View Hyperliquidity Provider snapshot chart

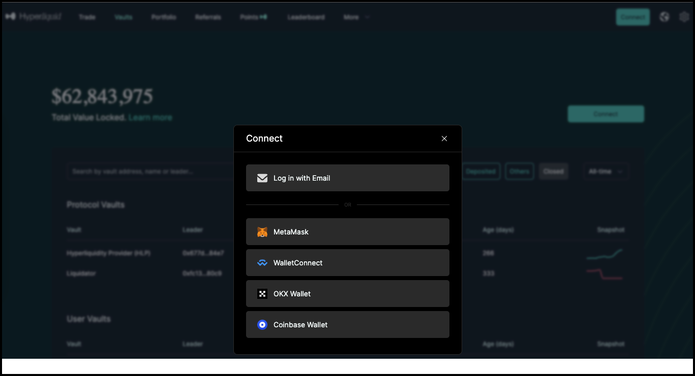tap(604, 253)
